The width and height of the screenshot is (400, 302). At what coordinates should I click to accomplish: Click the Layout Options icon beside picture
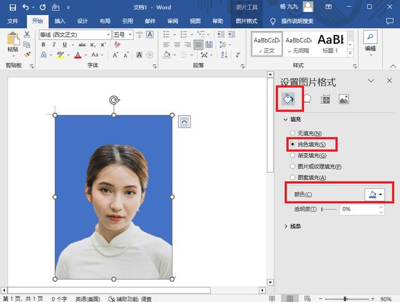point(184,121)
